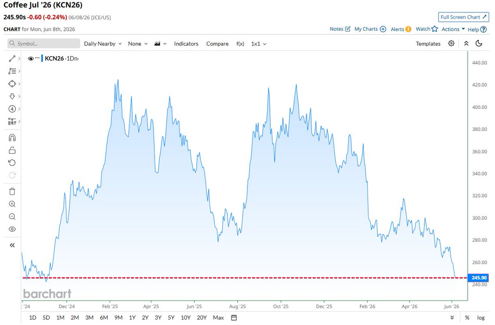Viewport: 495px width, 325px height.
Task: Open the f(x) expressions menu
Action: coord(240,44)
